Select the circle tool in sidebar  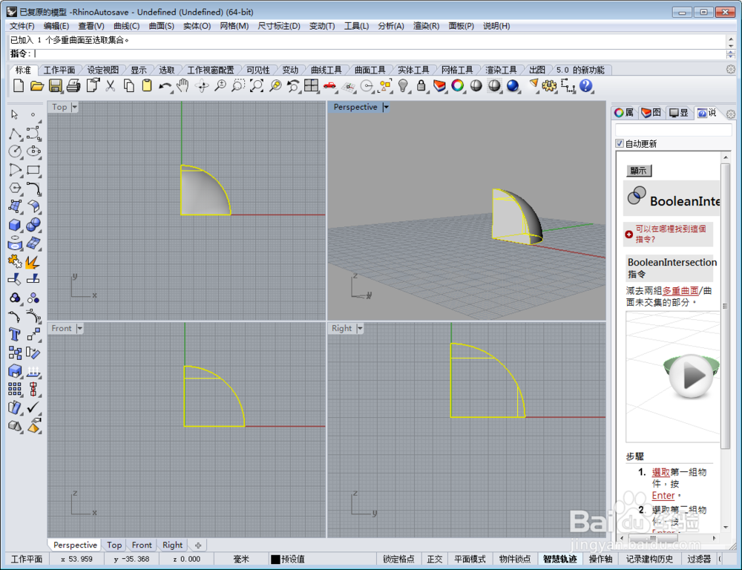(x=15, y=151)
